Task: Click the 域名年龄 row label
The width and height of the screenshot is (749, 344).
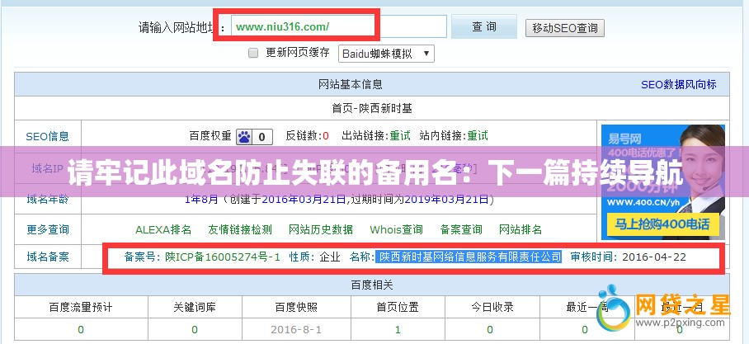Action: coord(47,199)
